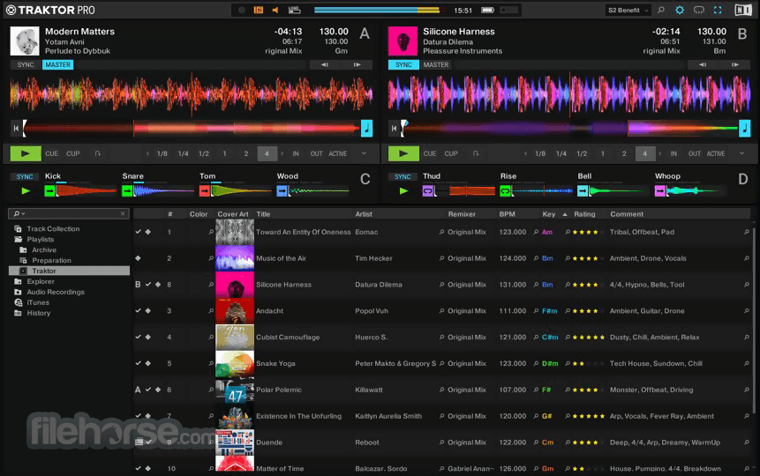Toggle flux mode icon on Deck B
Image resolution: width=760 pixels, height=476 pixels.
click(x=476, y=153)
